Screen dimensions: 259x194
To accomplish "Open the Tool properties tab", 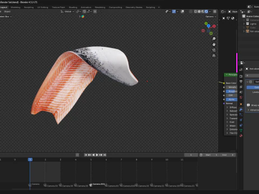I will [241, 70].
